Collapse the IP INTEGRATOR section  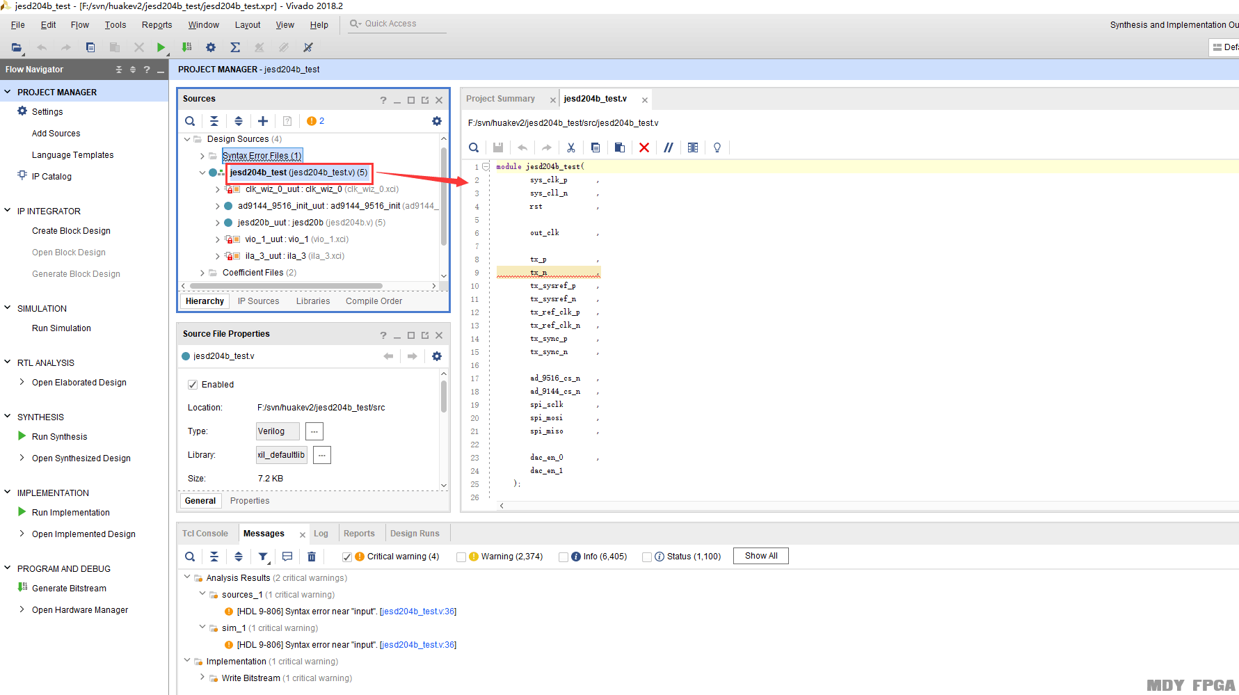8,211
